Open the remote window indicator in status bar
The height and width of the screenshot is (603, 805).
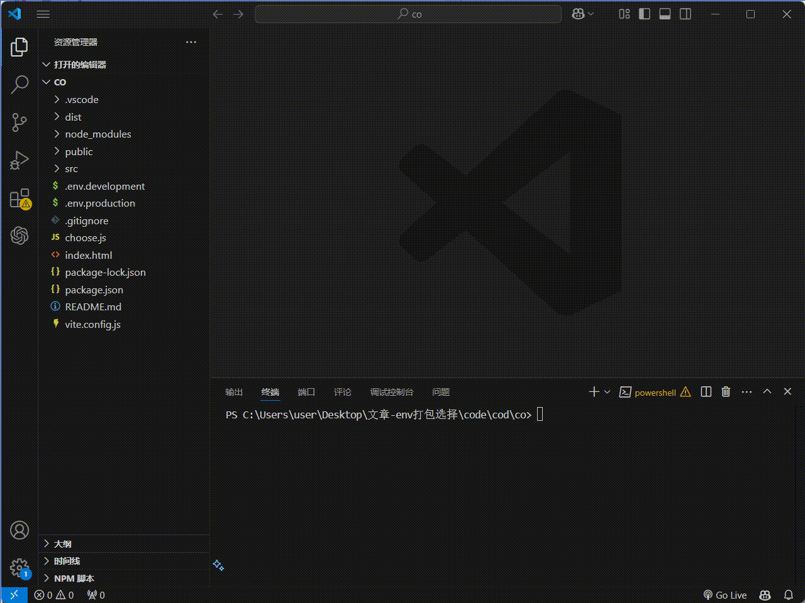14,595
